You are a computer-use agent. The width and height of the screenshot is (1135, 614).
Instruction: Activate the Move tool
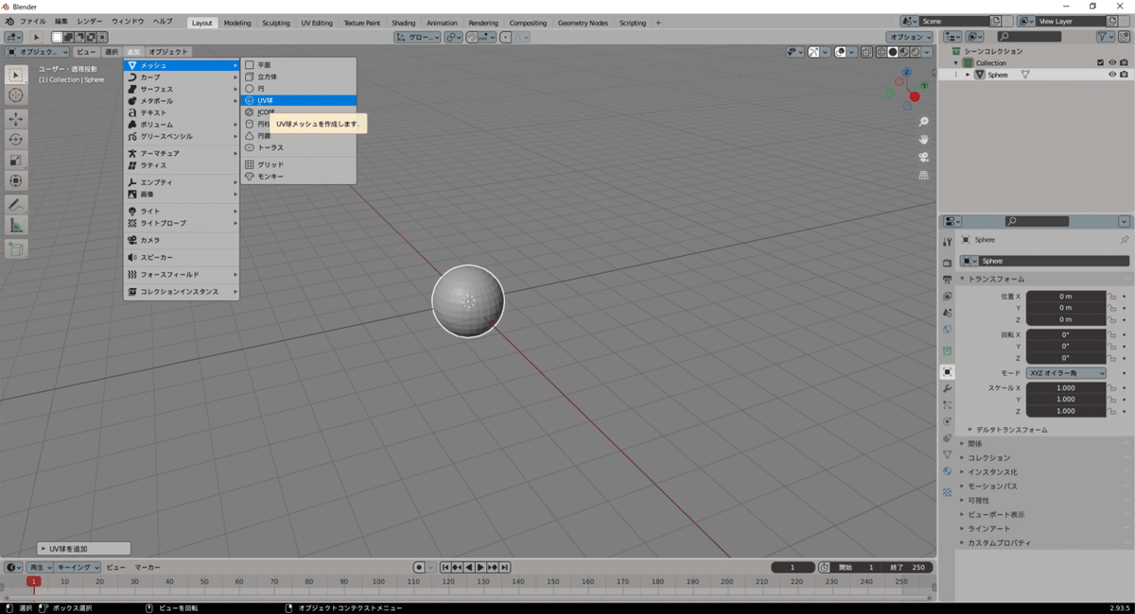[x=16, y=119]
